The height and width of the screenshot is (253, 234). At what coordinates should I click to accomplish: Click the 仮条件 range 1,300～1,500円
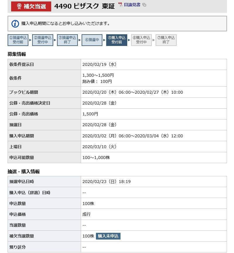tap(98, 75)
